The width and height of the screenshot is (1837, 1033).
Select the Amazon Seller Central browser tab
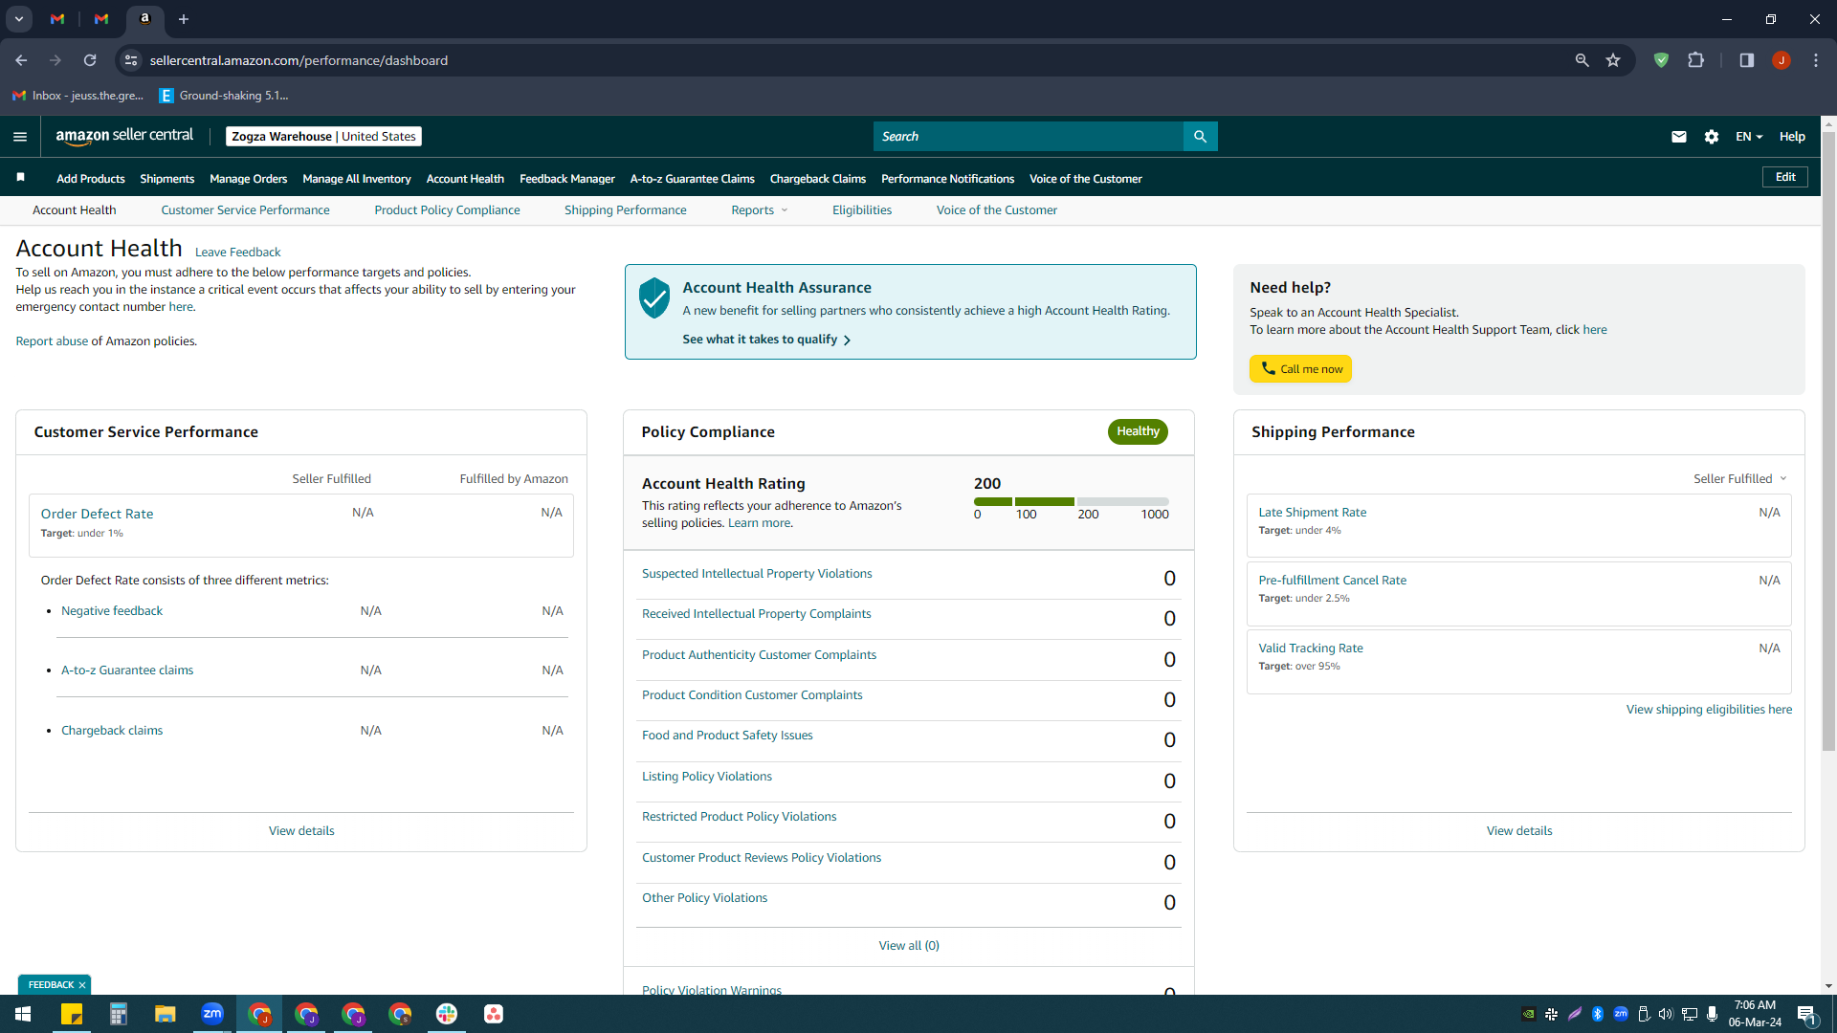145,19
